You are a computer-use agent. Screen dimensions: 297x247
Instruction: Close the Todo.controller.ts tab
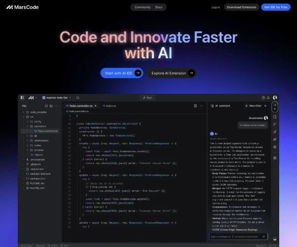(x=96, y=106)
